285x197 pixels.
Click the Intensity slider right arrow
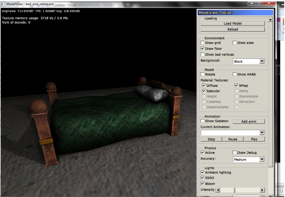pyautogui.click(x=262, y=190)
